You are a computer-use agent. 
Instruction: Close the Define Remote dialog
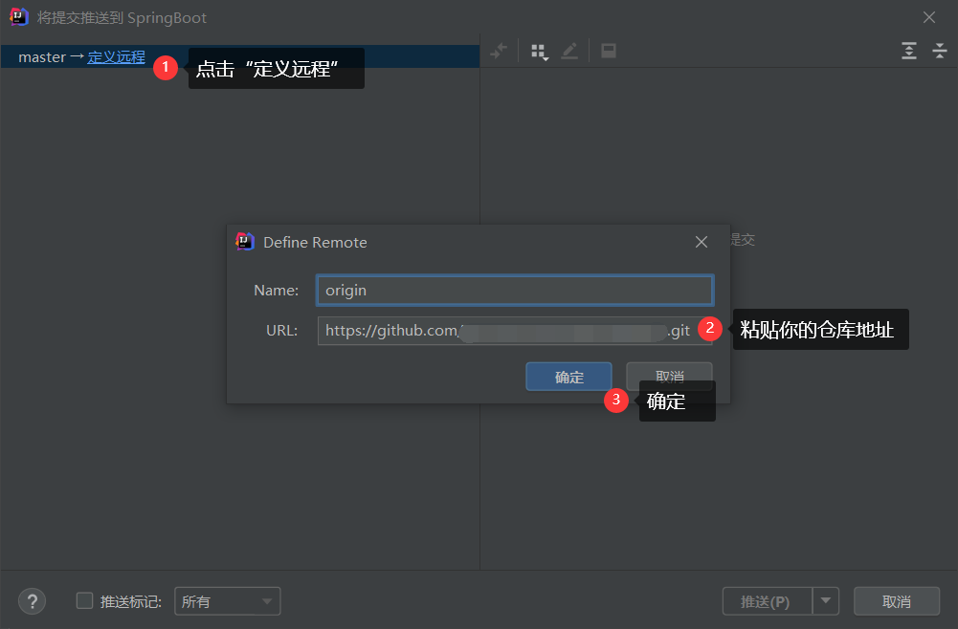coord(702,242)
